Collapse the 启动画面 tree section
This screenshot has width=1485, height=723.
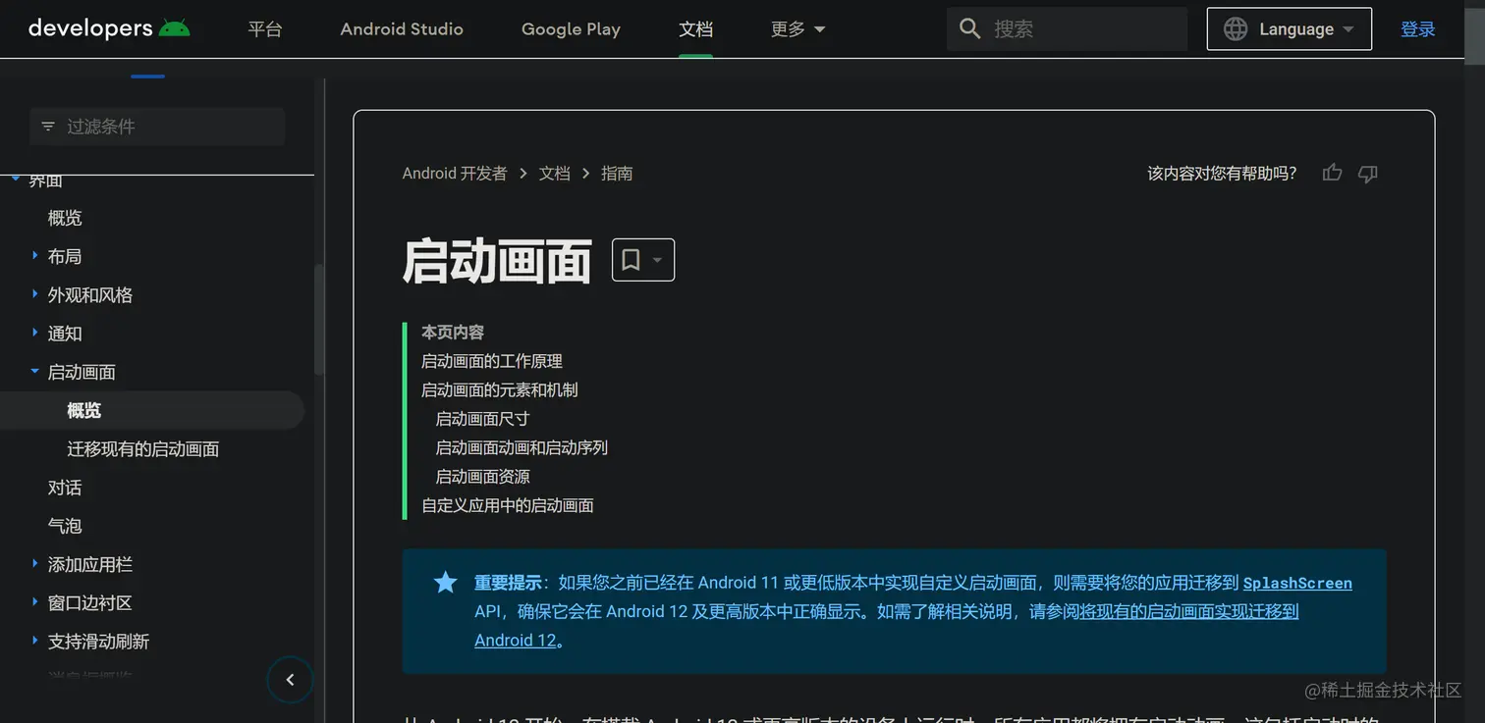[35, 372]
